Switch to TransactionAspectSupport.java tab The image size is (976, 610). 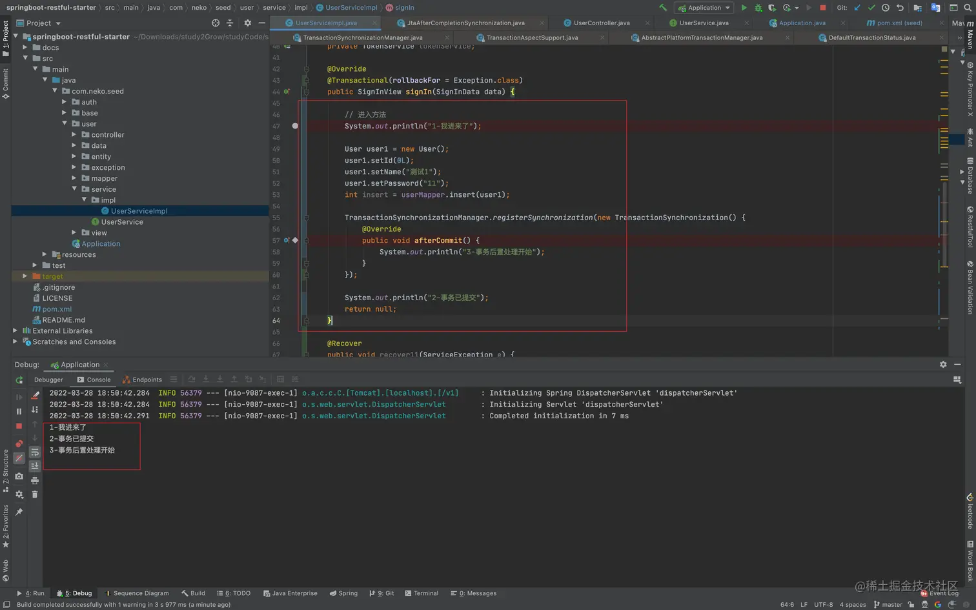[532, 37]
